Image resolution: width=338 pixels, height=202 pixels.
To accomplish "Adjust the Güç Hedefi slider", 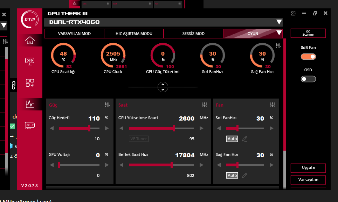I will coord(79,128).
